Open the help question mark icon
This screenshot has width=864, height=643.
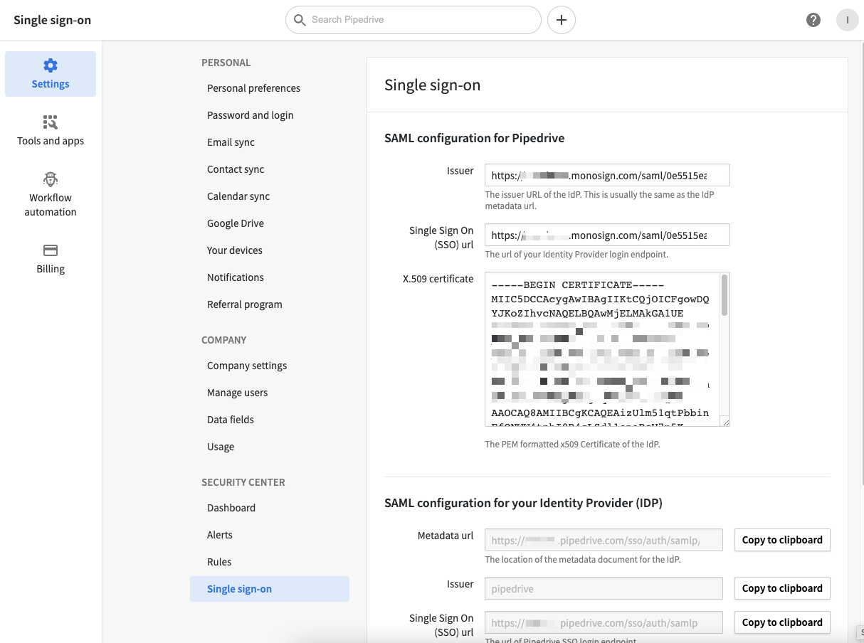tap(813, 20)
